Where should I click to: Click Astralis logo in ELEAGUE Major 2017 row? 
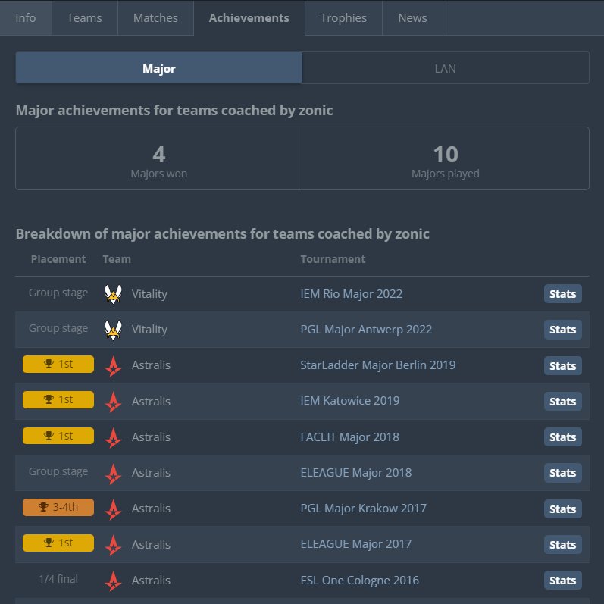coord(113,545)
